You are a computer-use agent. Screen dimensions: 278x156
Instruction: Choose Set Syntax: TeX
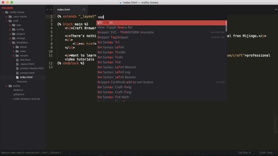pos(161,62)
